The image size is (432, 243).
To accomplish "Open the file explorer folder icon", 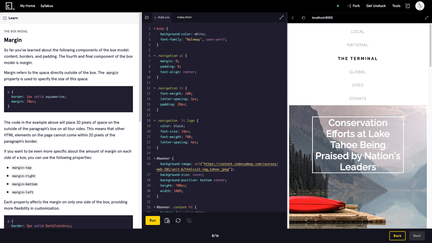I will (x=147, y=17).
